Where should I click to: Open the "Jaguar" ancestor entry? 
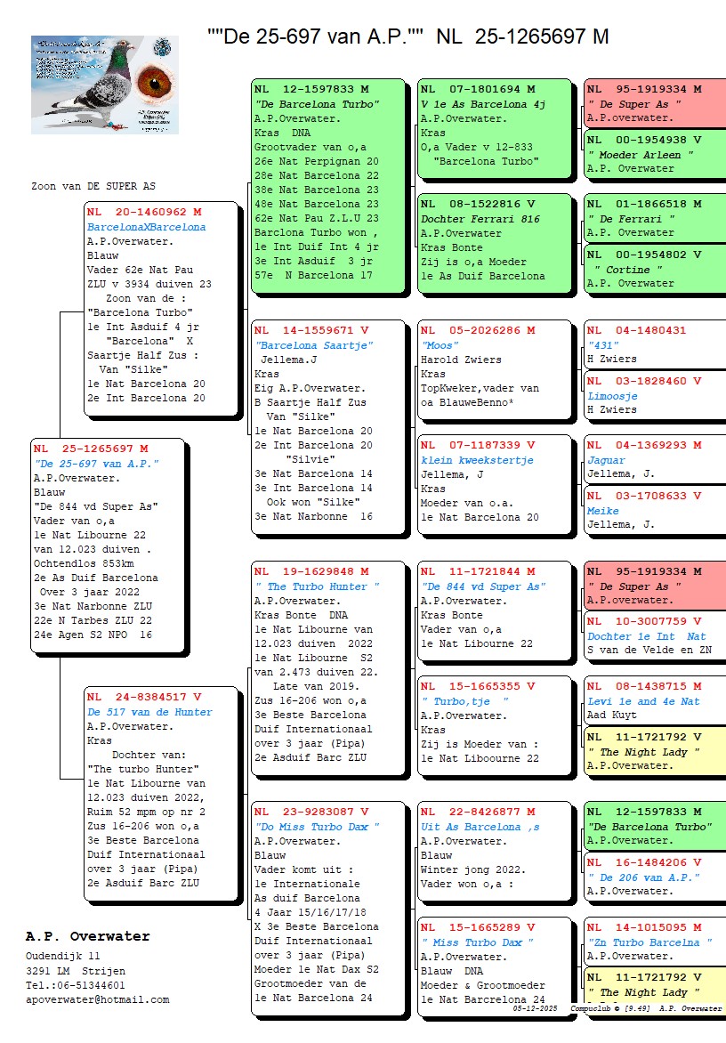(606, 460)
